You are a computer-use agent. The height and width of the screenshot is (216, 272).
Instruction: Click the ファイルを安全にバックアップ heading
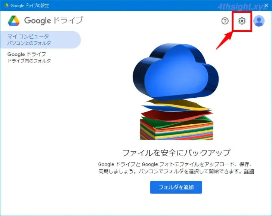click(176, 153)
